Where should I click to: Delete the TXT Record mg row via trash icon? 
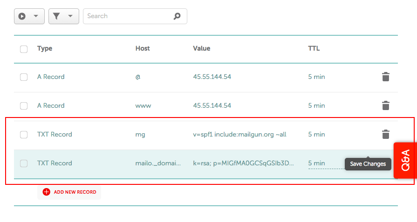click(386, 134)
